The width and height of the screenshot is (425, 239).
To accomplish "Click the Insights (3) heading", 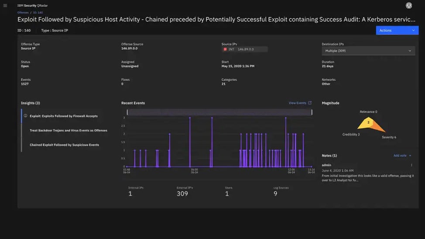I will 31,103.
